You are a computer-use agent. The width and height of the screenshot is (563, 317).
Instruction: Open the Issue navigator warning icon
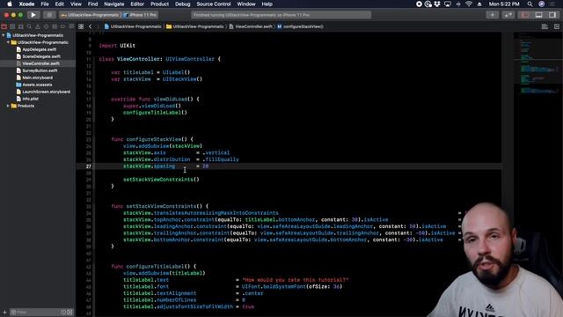click(x=38, y=26)
